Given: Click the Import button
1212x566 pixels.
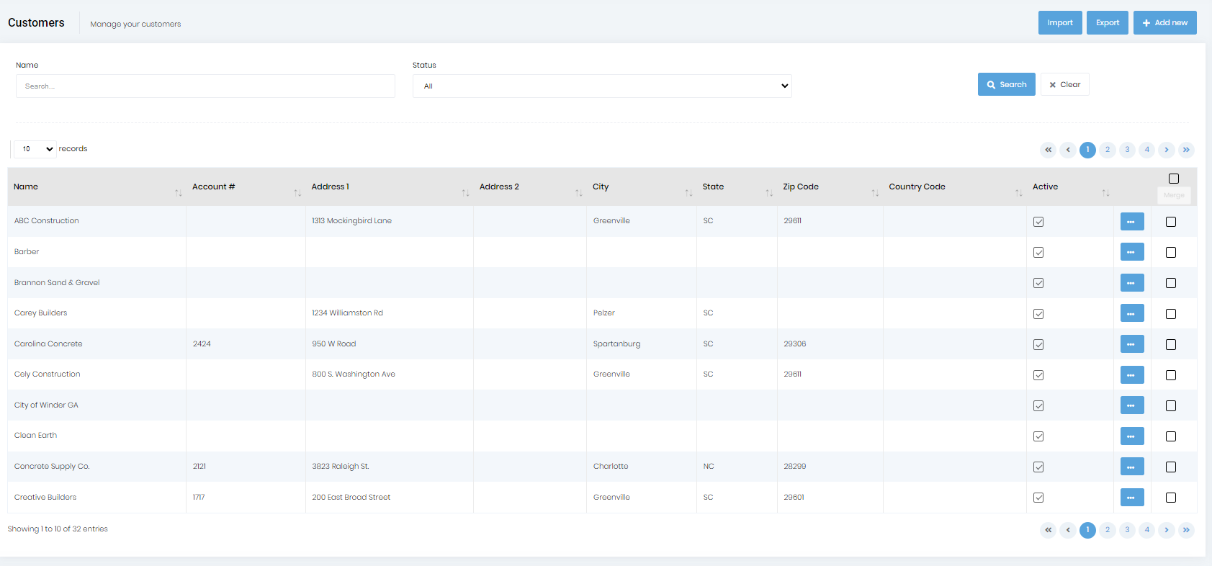Looking at the screenshot, I should coord(1060,22).
